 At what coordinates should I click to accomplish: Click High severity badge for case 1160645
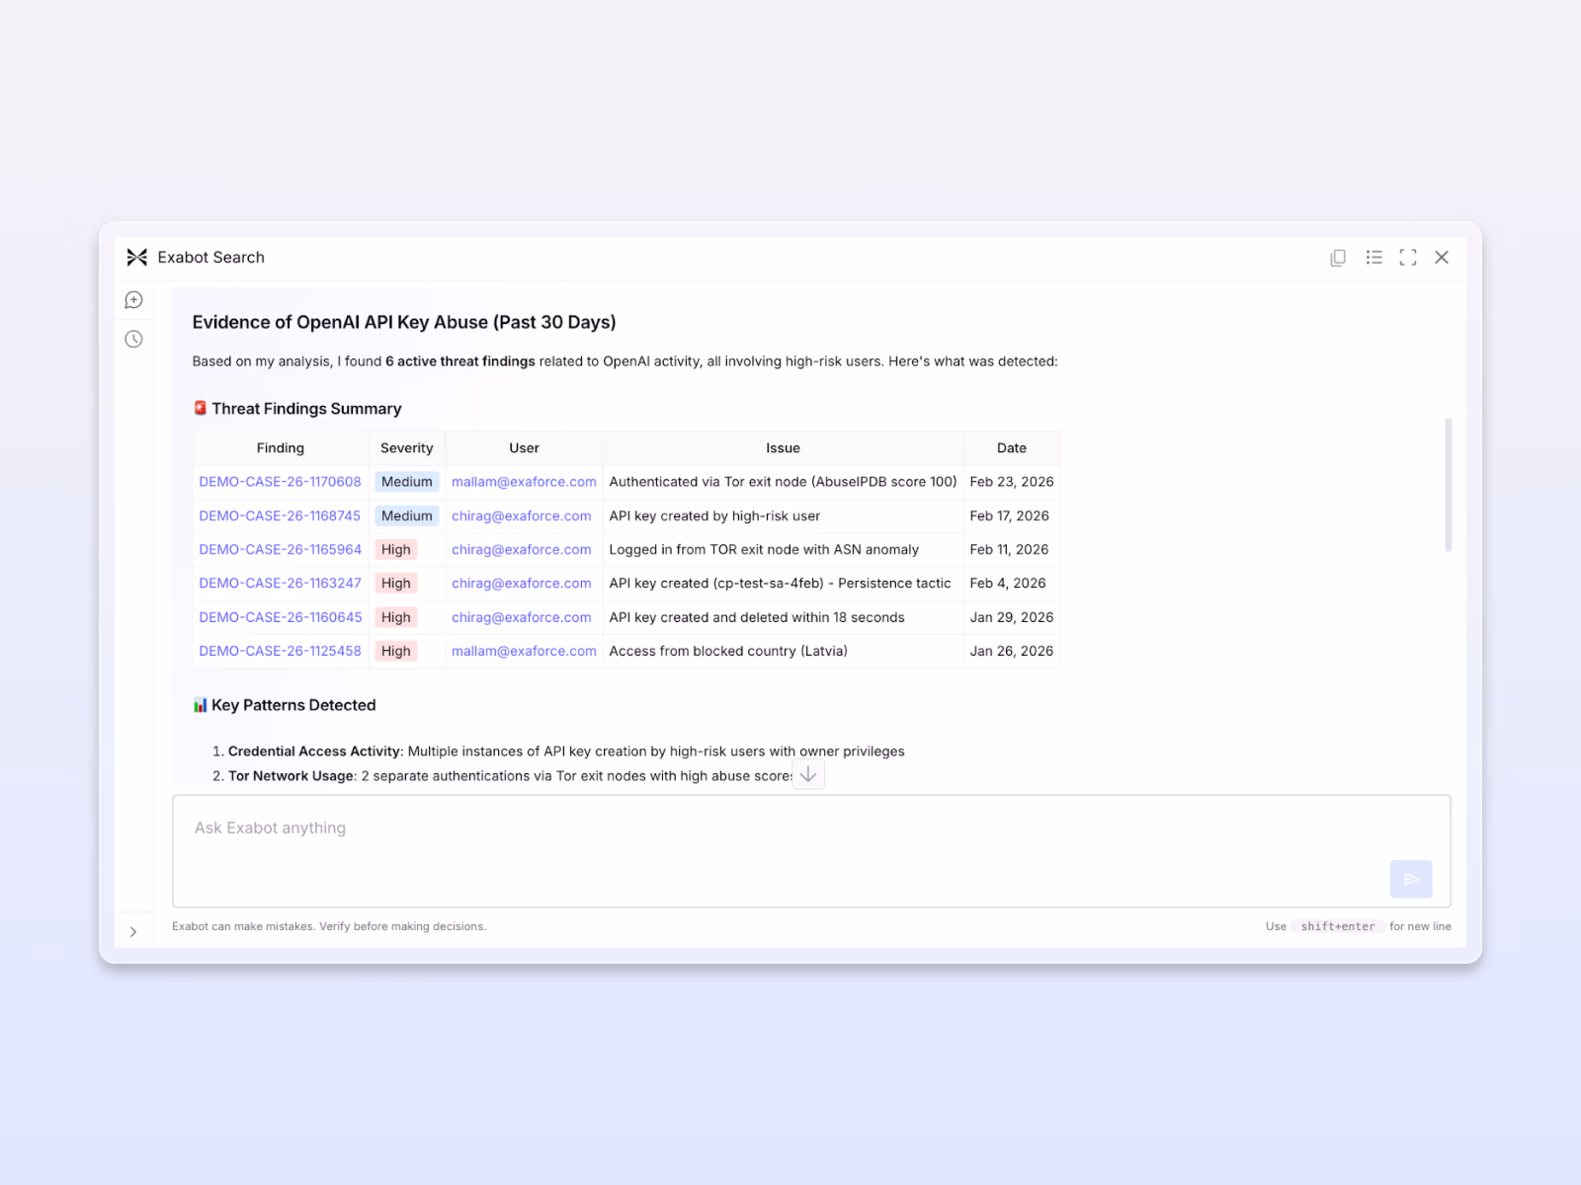(396, 617)
